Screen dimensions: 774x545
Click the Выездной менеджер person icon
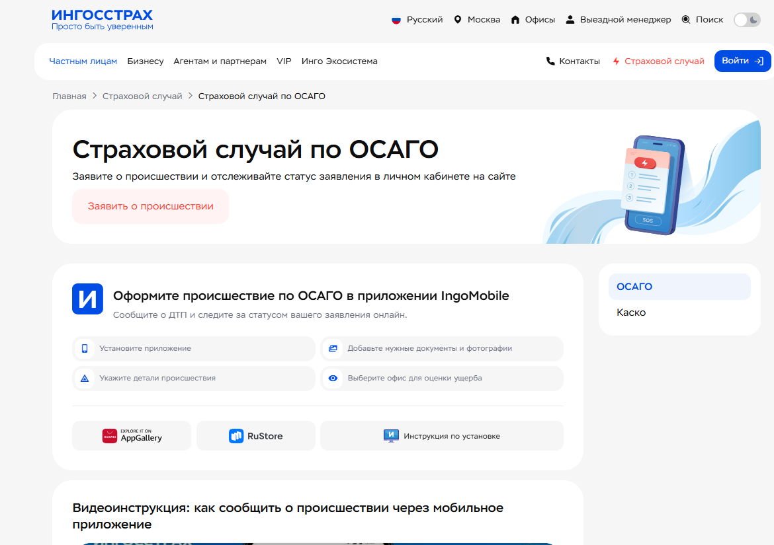pos(570,20)
